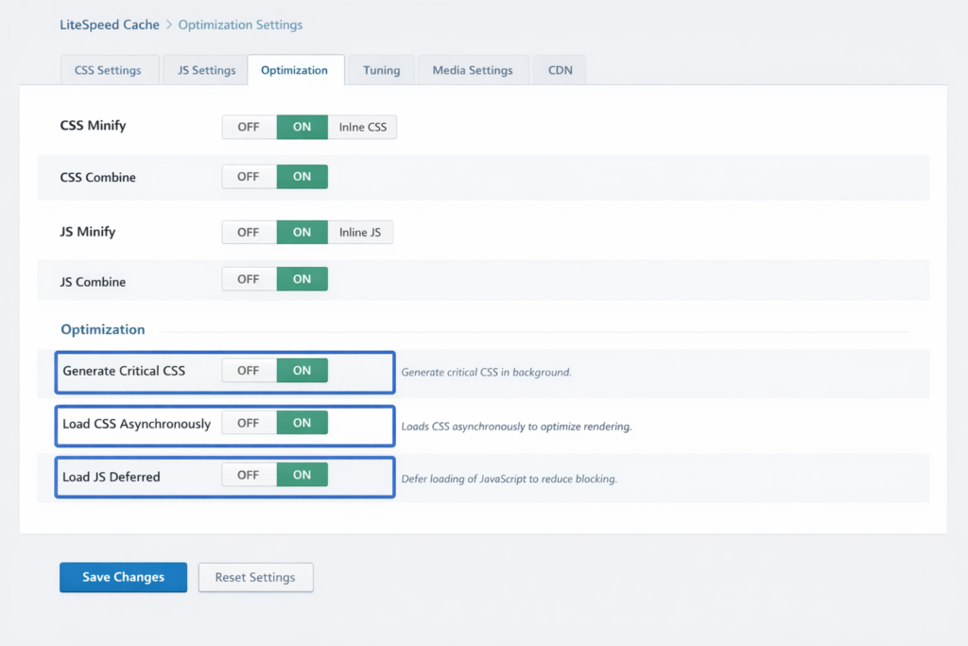
Task: Turn JS Combine OFF
Action: [249, 279]
